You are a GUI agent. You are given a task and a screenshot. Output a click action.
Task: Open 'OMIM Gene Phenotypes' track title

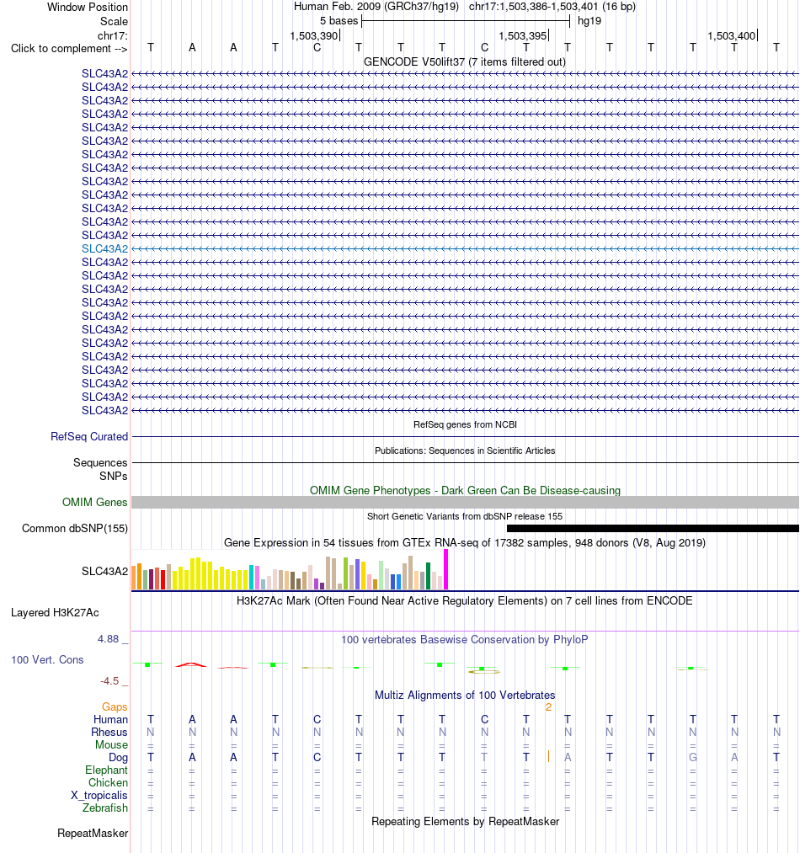tap(465, 490)
